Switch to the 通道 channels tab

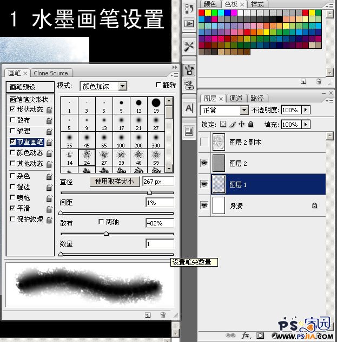click(x=236, y=98)
